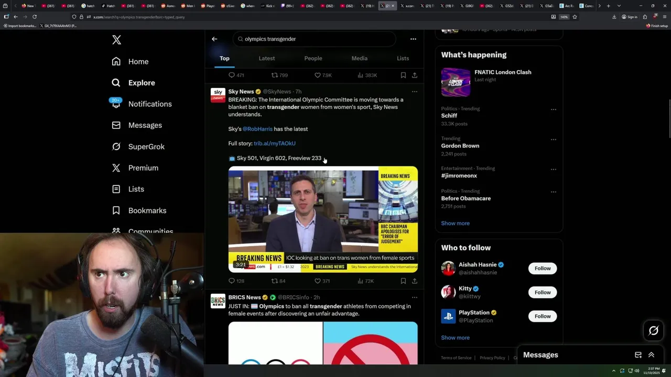Reply to the post with 471 replies
This screenshot has width=671, height=377.
(x=236, y=75)
